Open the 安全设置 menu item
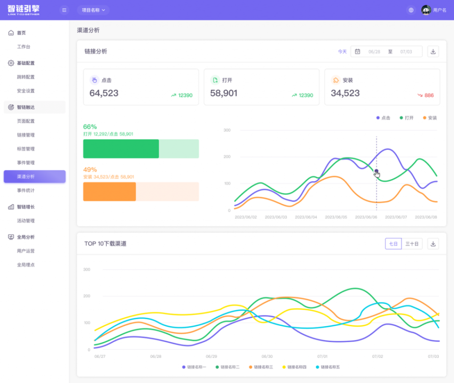Screen dimensions: 454x383 (x=26, y=91)
